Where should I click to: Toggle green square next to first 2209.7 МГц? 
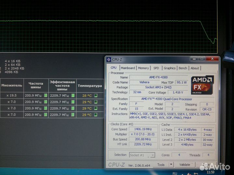click(73, 95)
